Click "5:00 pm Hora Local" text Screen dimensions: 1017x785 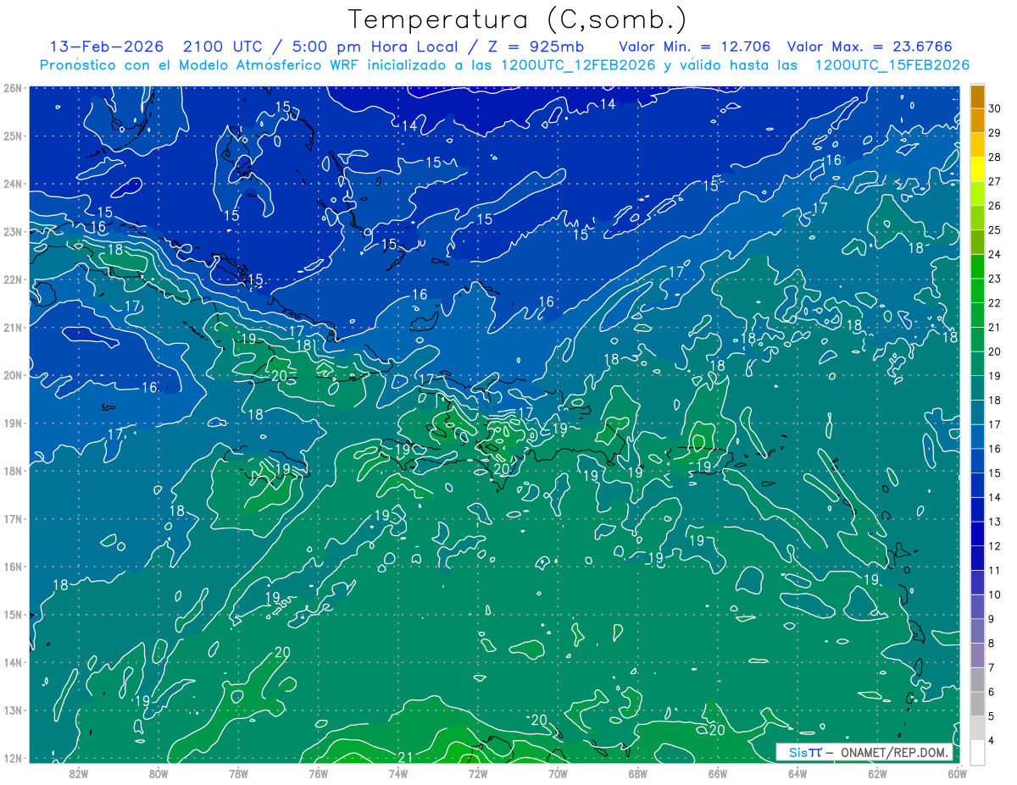(376, 47)
